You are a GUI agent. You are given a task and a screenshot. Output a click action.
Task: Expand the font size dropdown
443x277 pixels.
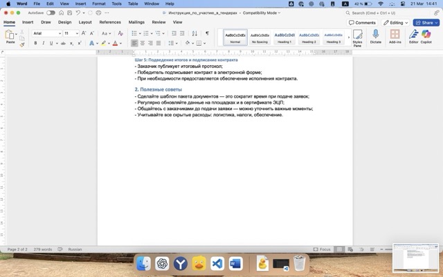click(76, 33)
